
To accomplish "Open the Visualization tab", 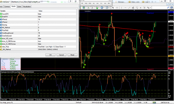I will (x=27, y=7).
